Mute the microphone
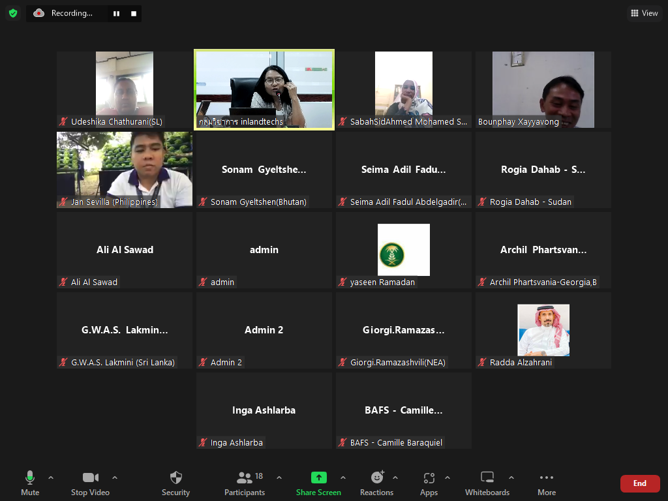Viewport: 668px width, 501px height. (30, 483)
